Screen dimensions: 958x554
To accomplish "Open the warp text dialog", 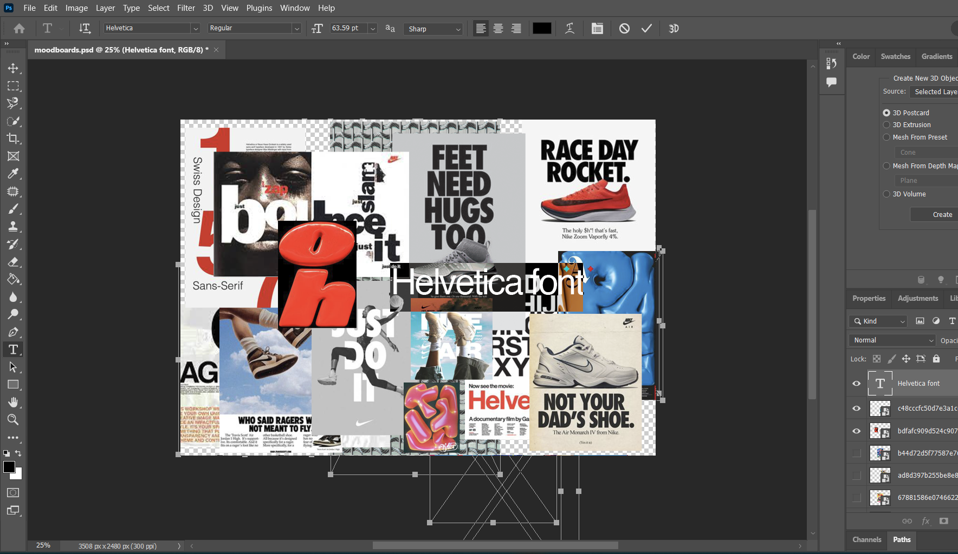I will 569,29.
